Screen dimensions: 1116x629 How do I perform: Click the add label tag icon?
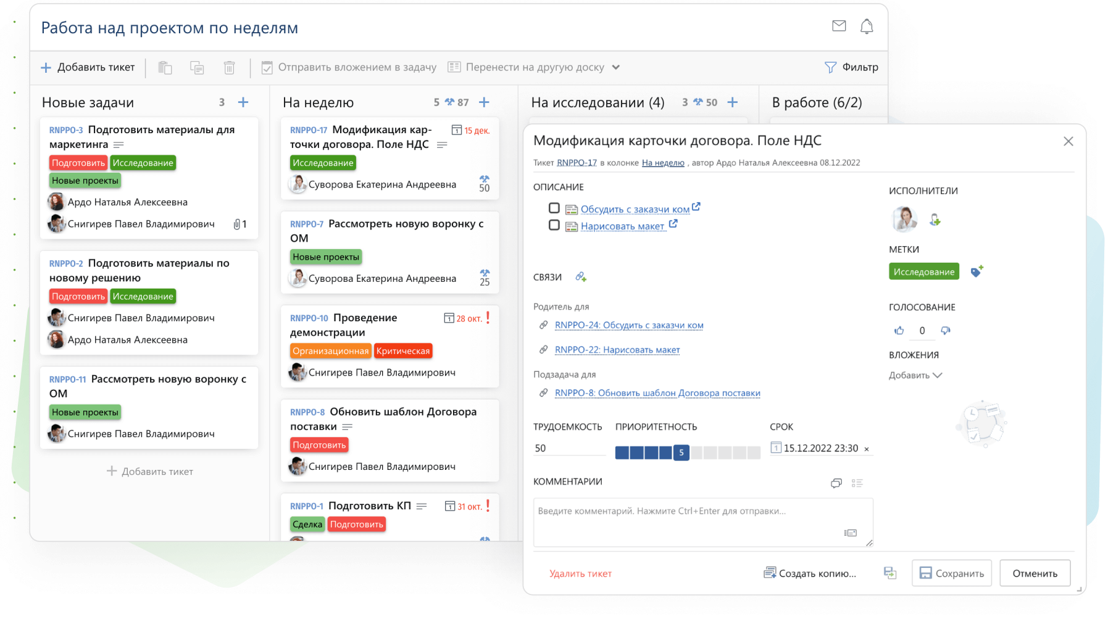point(976,272)
